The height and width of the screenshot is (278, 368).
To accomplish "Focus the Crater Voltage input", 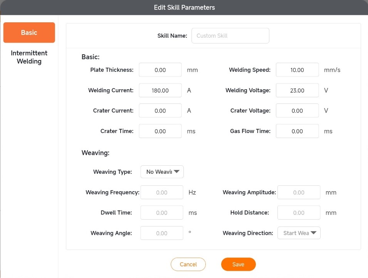I will tap(297, 111).
